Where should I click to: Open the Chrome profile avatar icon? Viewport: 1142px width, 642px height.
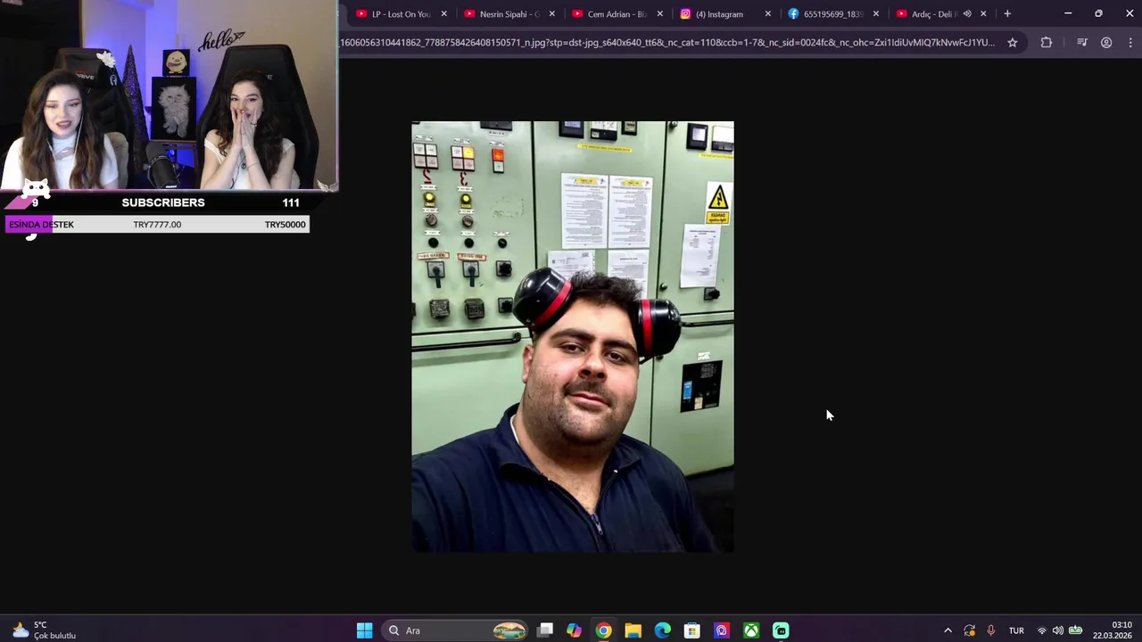click(x=1106, y=42)
